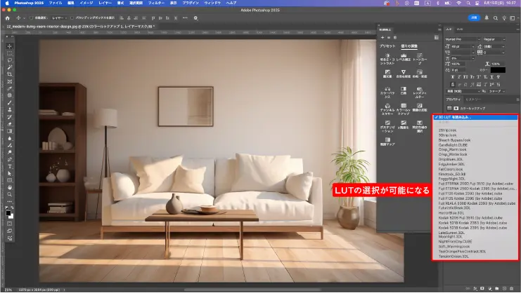Click the foreground color swatch in toolbox

click(8, 213)
